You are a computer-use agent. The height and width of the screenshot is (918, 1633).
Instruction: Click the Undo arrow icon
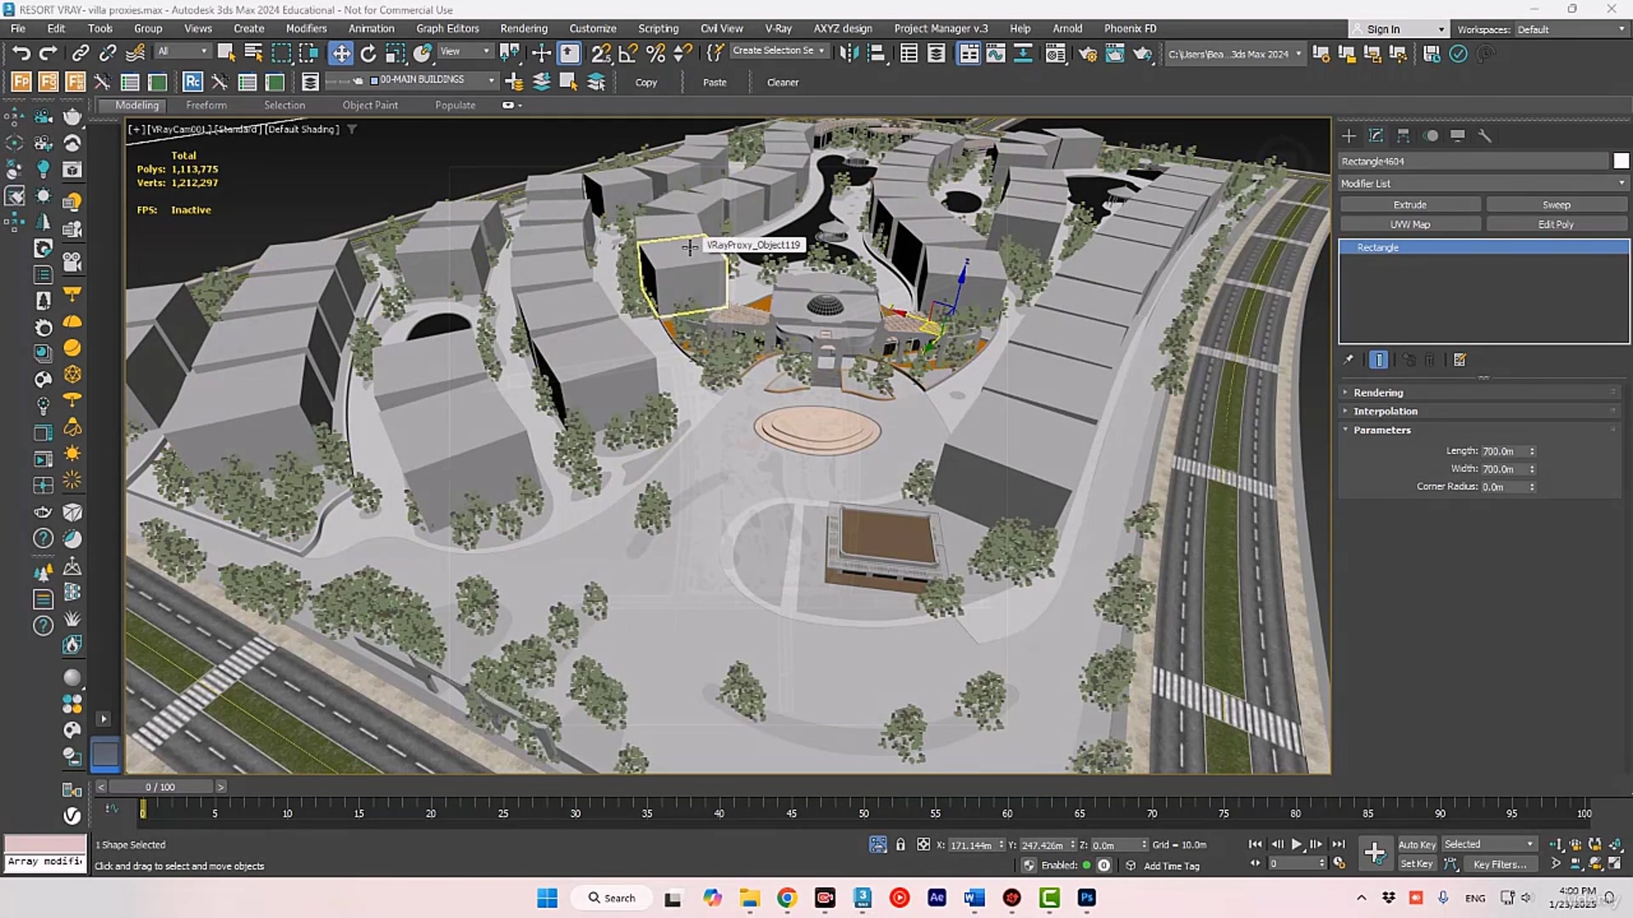tap(20, 54)
